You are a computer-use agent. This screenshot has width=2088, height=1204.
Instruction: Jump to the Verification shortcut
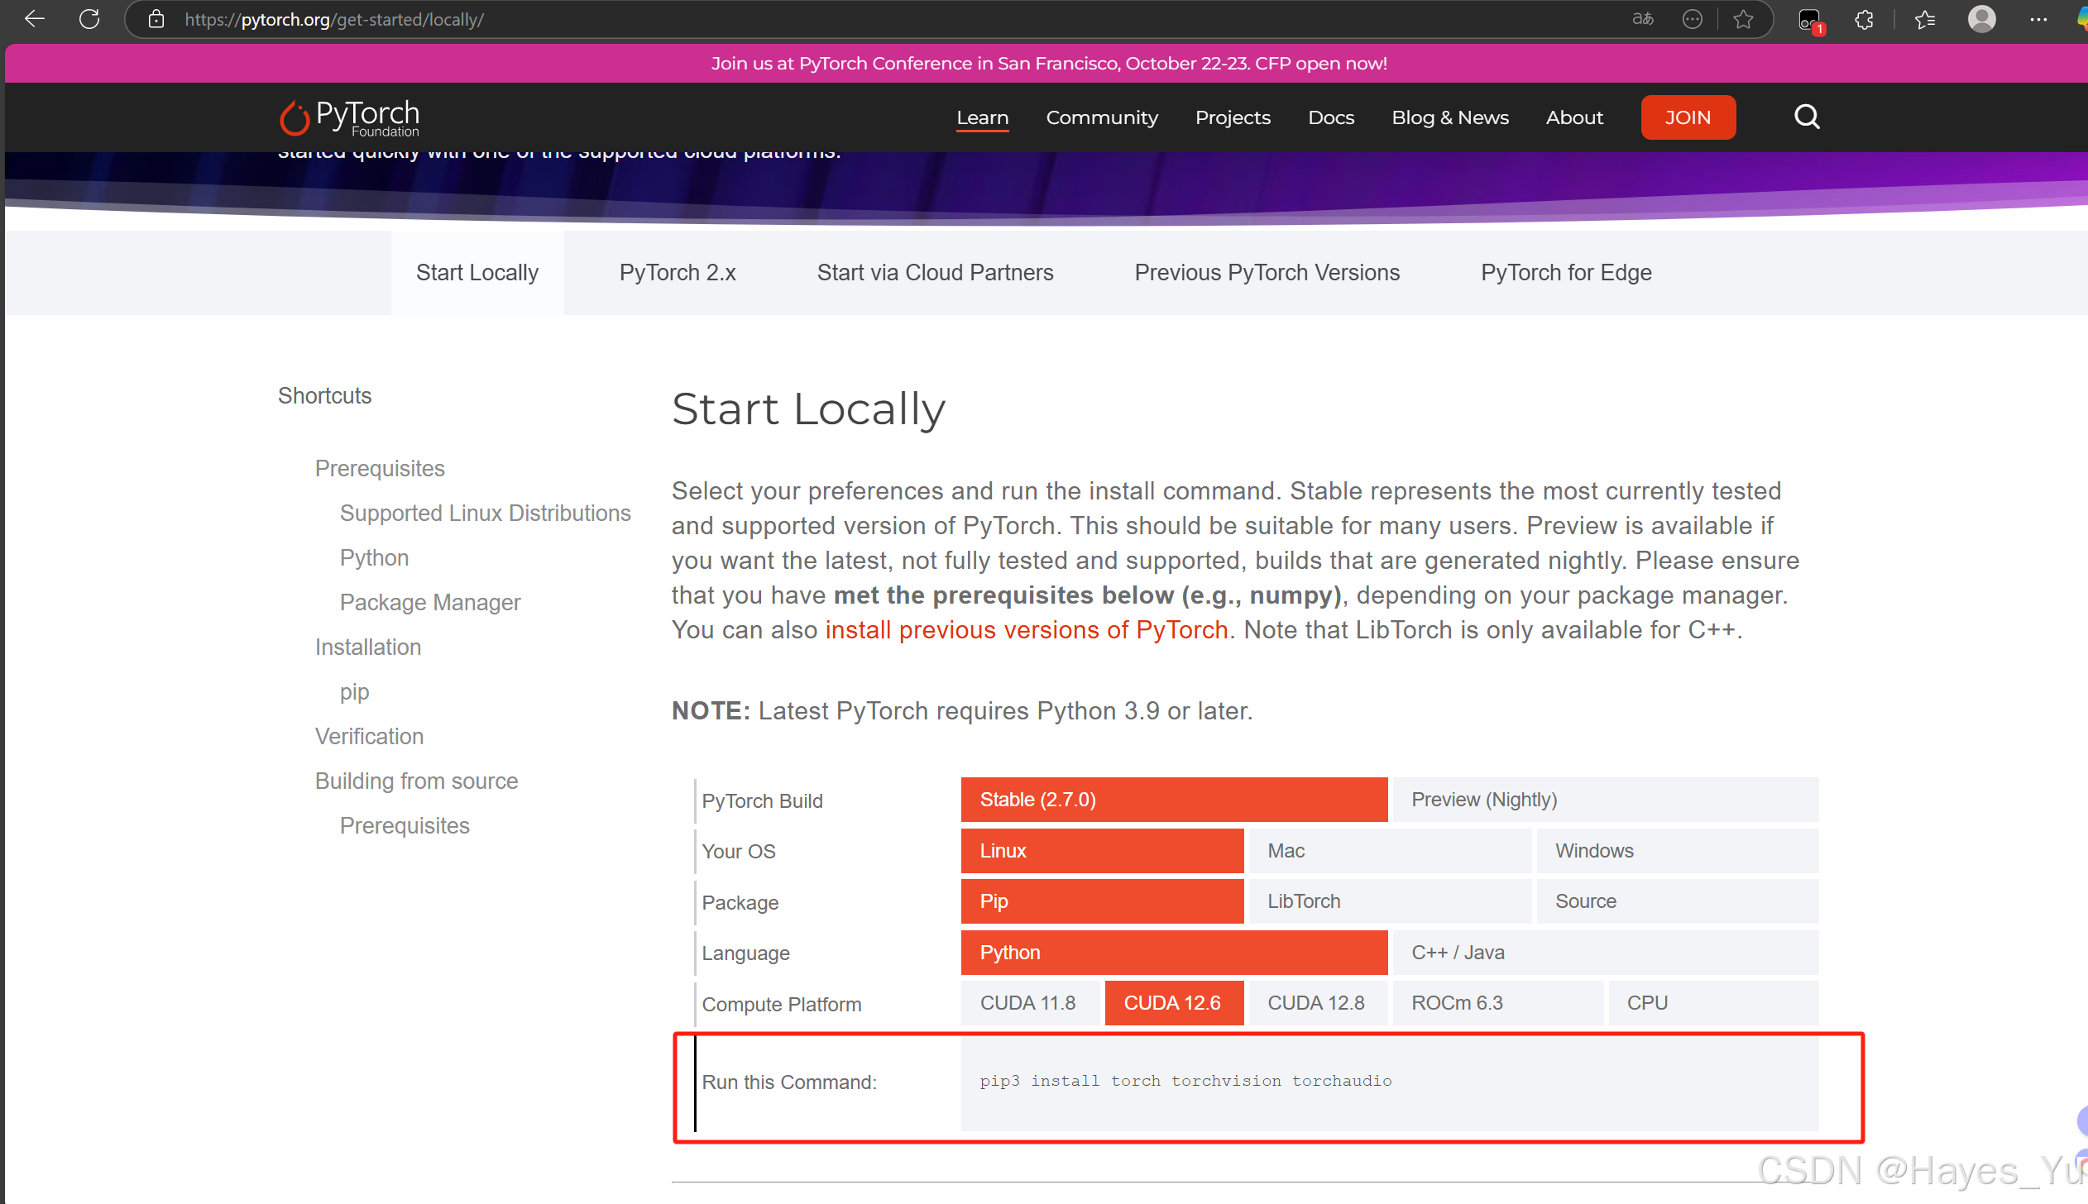(x=369, y=736)
